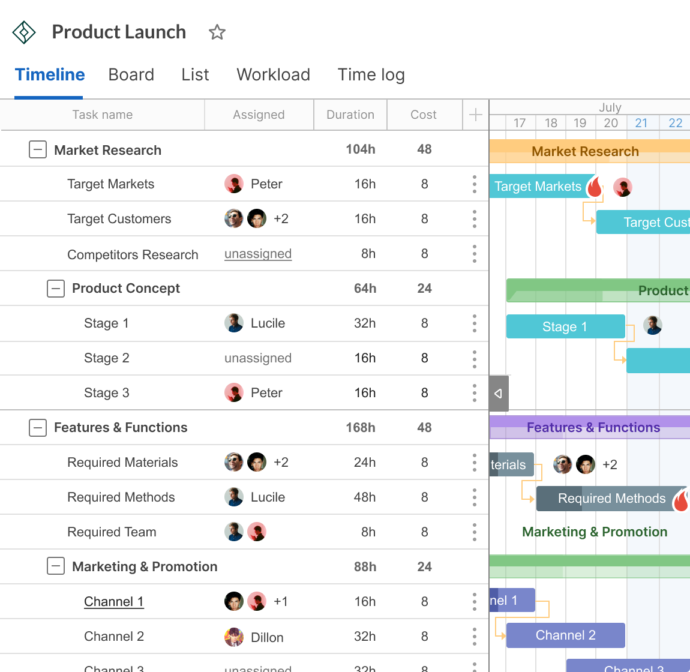Image resolution: width=690 pixels, height=672 pixels.
Task: Collapse the Market Research group
Action: coord(38,150)
